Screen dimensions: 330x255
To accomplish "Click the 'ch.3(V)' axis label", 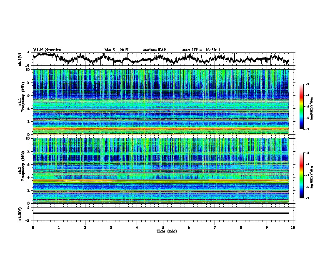I will (20, 214).
